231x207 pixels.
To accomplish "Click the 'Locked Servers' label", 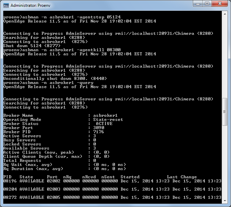I will tap(22, 144).
